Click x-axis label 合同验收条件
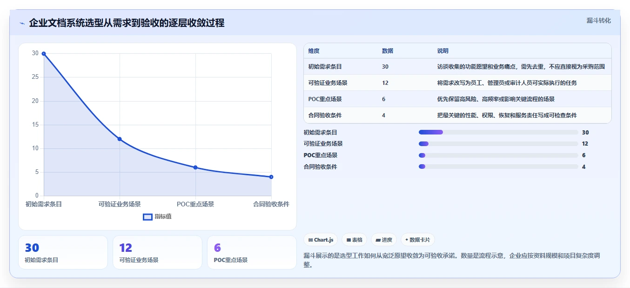 [271, 204]
